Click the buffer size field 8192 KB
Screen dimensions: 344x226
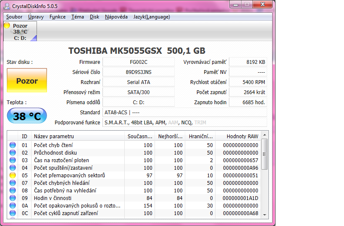pos(248,62)
